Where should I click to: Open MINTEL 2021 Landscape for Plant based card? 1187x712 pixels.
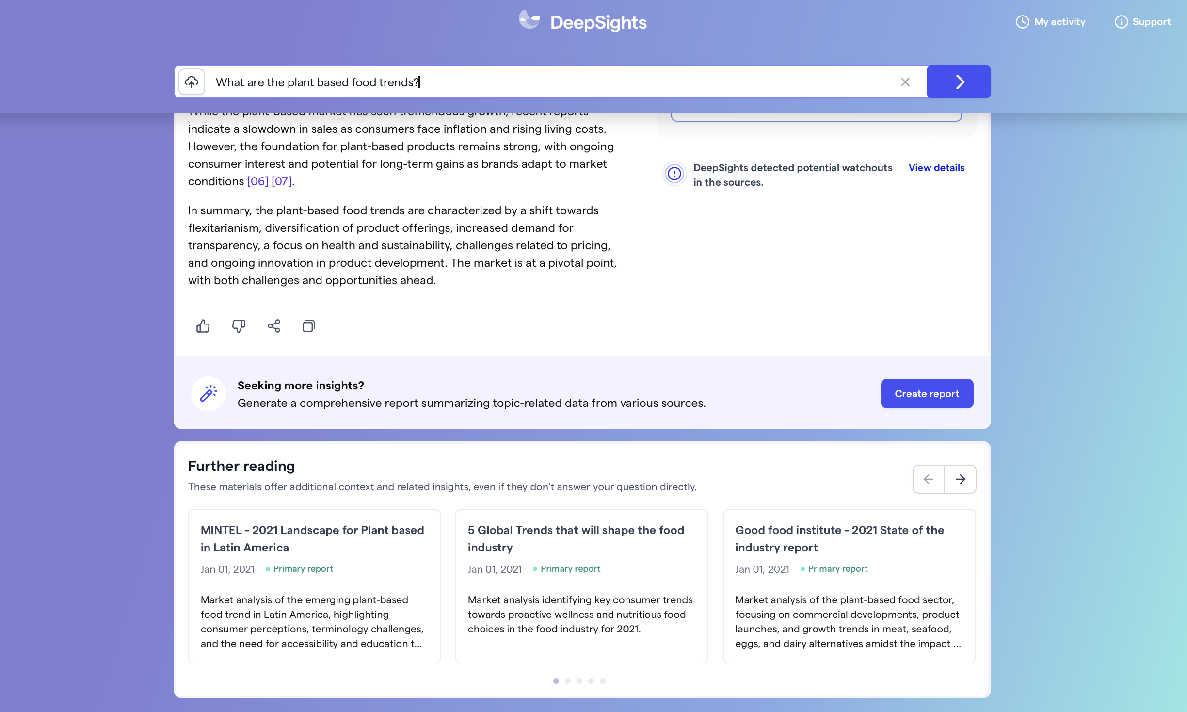(x=314, y=586)
